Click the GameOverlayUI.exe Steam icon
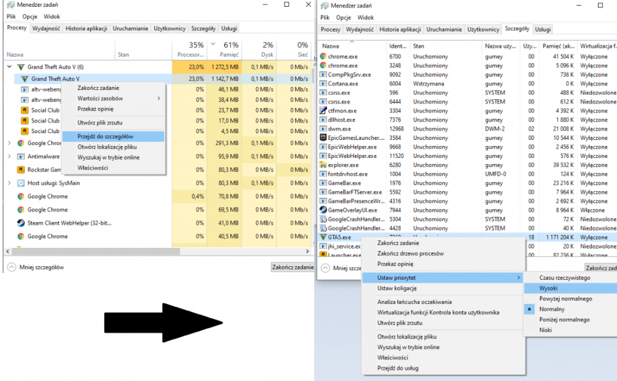 323,210
